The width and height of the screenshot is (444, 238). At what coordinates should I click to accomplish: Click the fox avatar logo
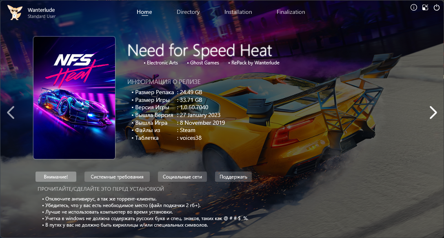pyautogui.click(x=15, y=12)
